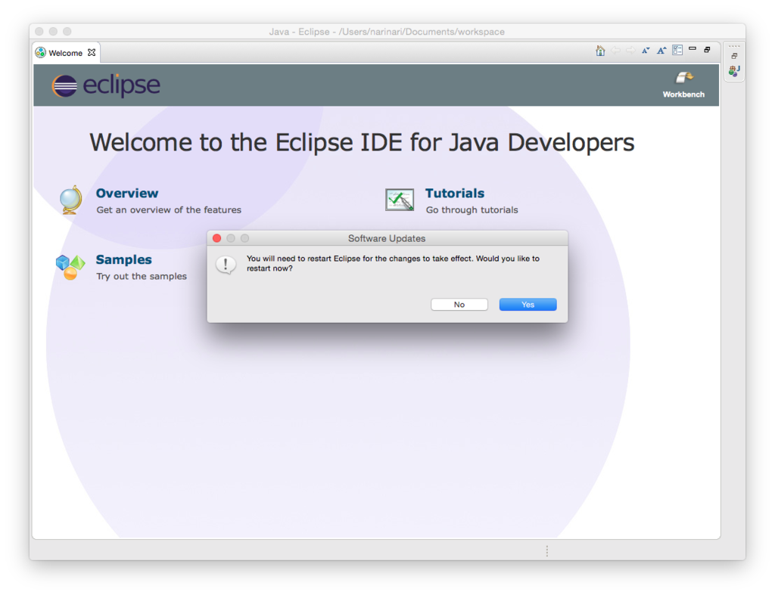Restore the minimized view stack in the right trim

[734, 56]
